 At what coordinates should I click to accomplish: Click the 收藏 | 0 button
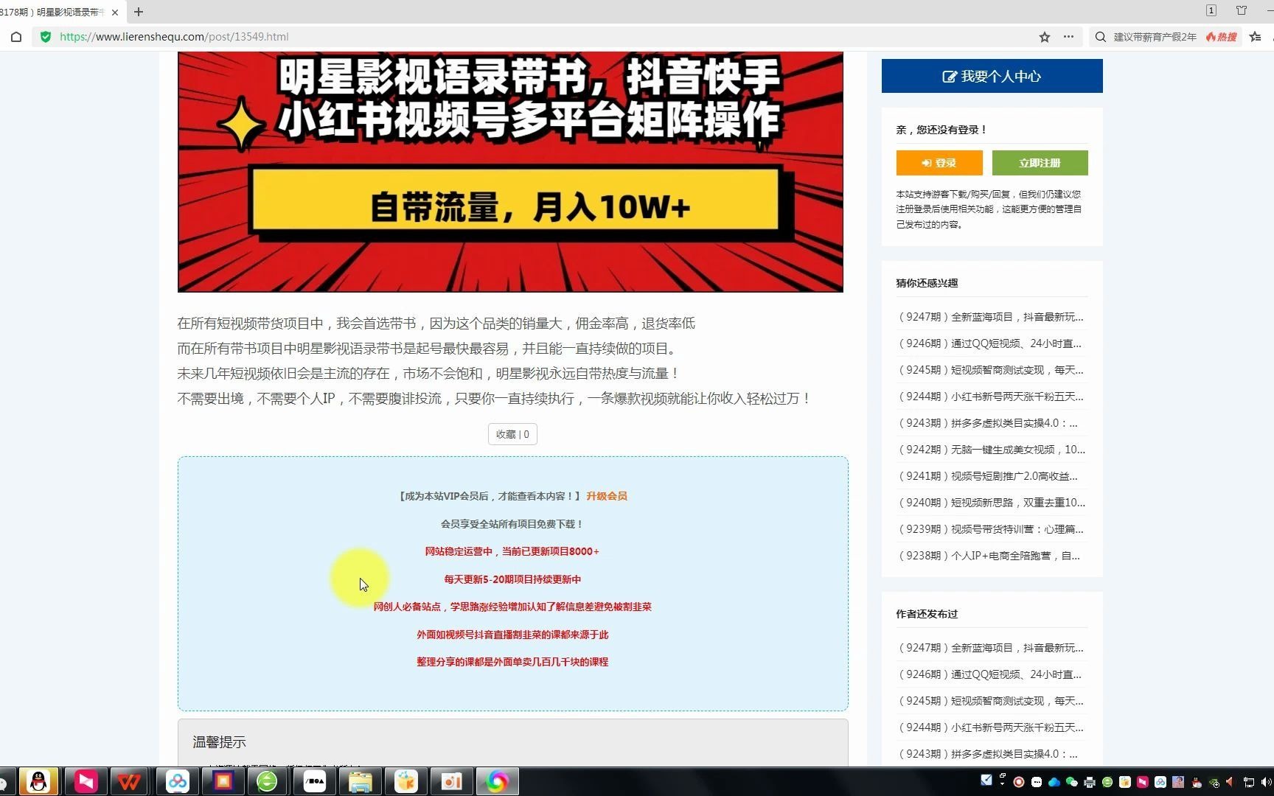[512, 434]
